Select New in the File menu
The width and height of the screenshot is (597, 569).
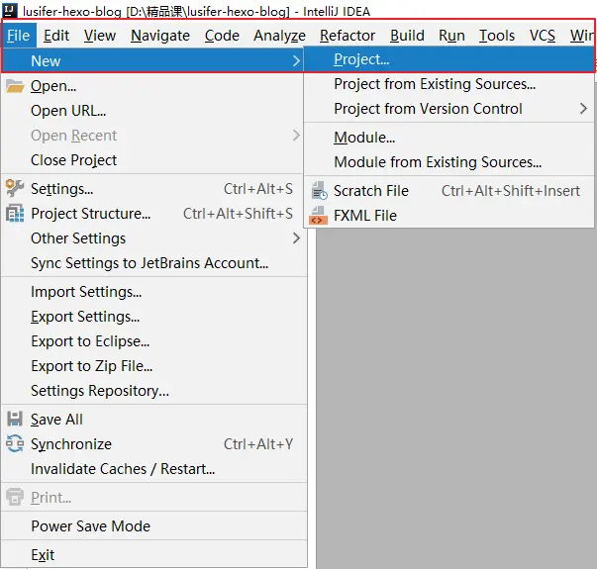click(x=152, y=60)
